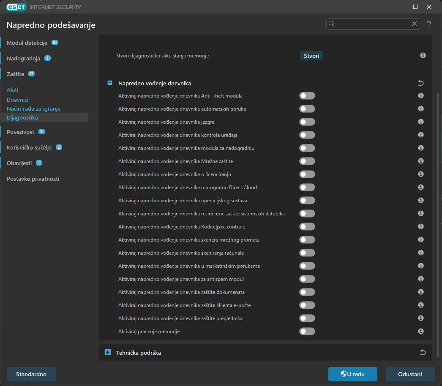Turn on antispam modul logging switch

pyautogui.click(x=307, y=279)
